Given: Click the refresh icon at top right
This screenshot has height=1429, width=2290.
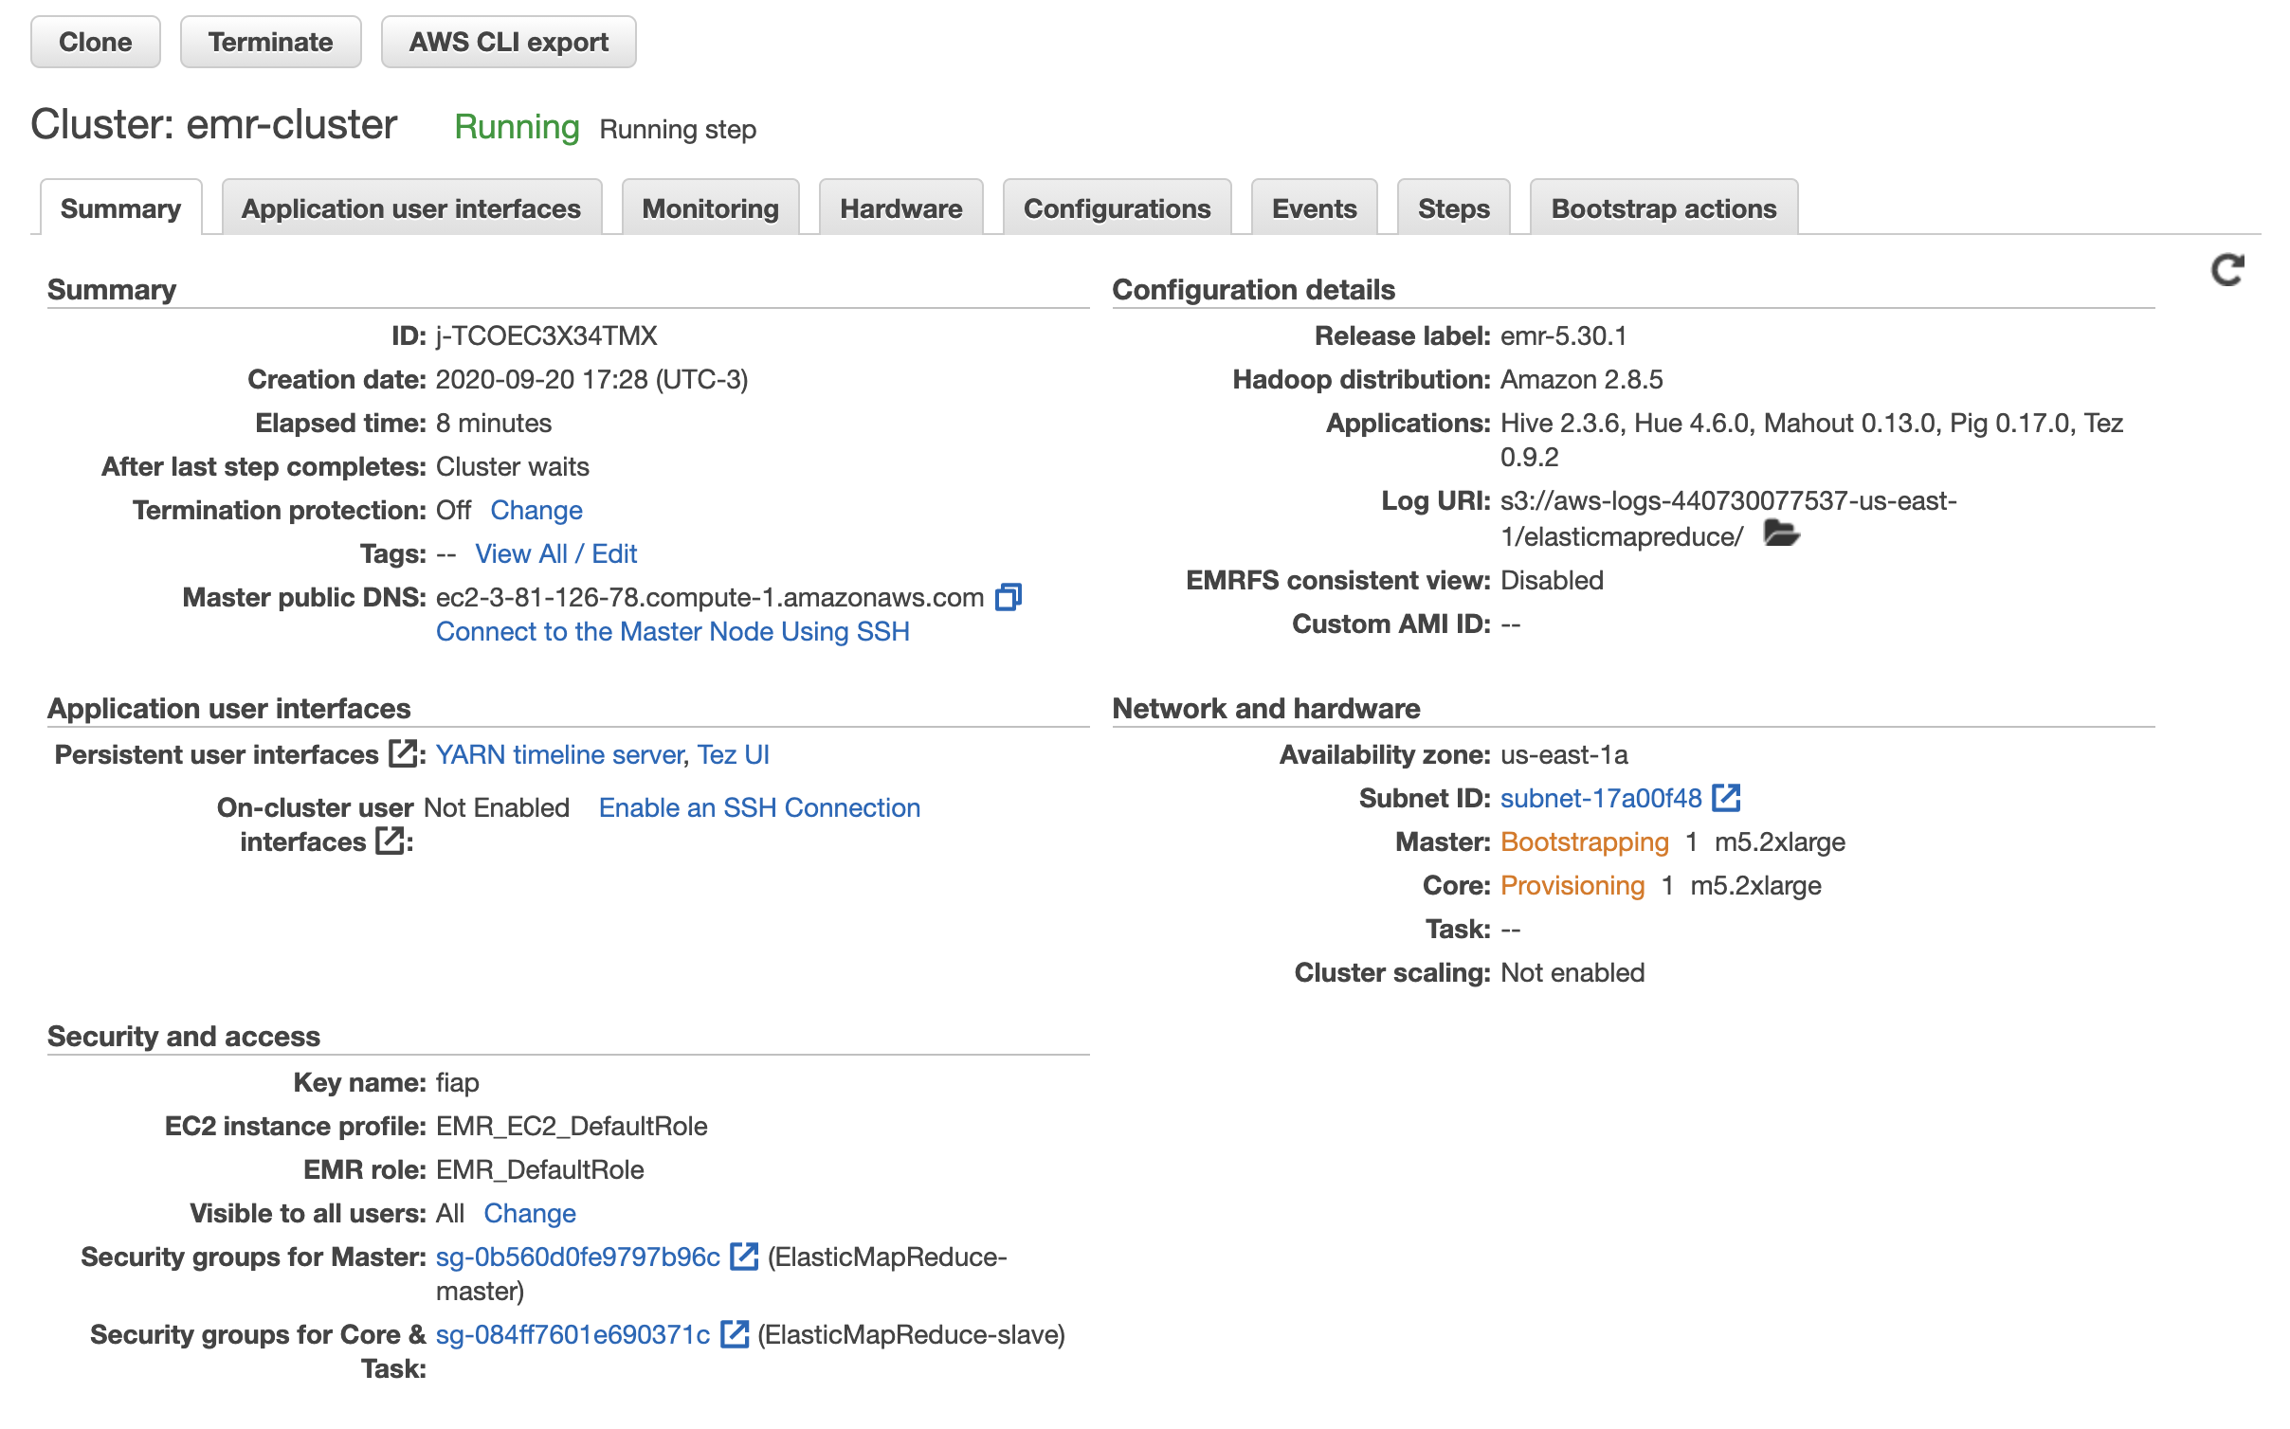Looking at the screenshot, I should pyautogui.click(x=2226, y=270).
